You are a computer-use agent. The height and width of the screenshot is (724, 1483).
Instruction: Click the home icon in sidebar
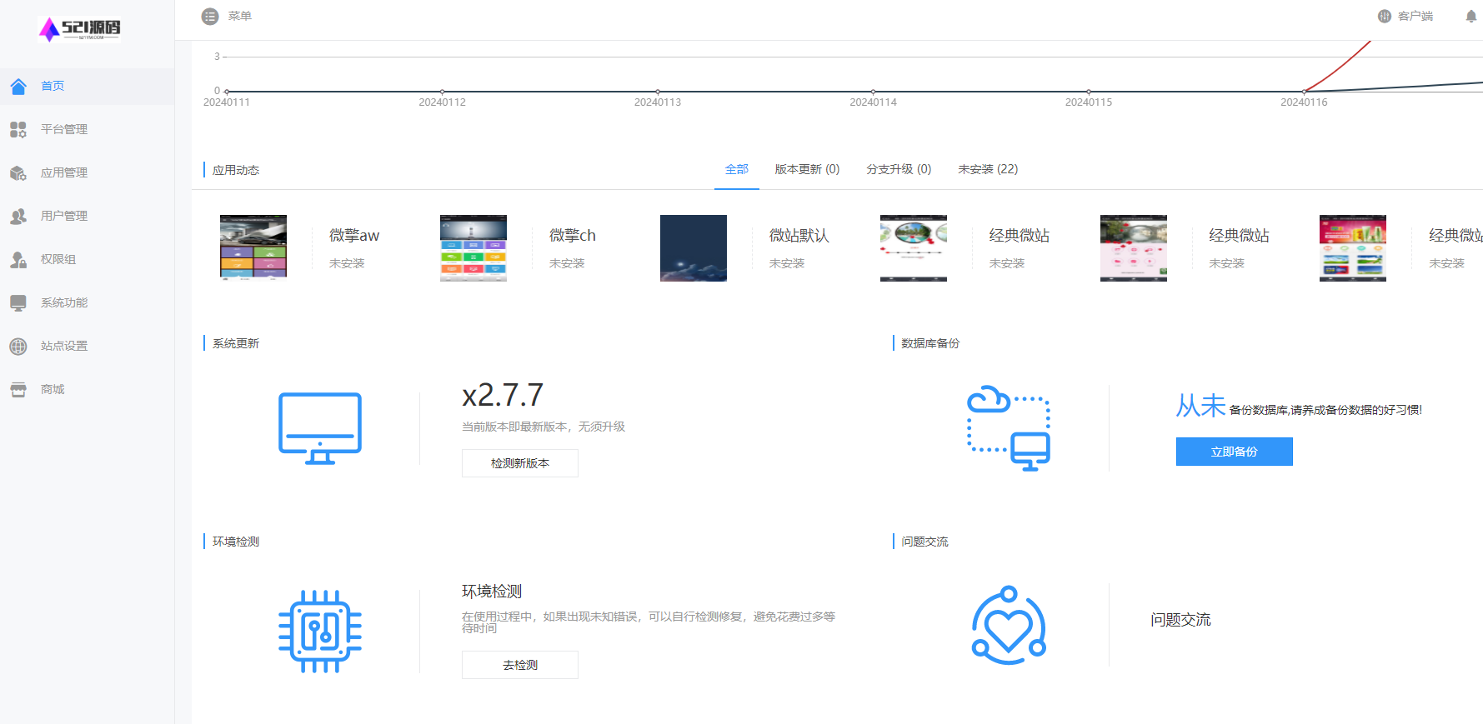[x=18, y=86]
